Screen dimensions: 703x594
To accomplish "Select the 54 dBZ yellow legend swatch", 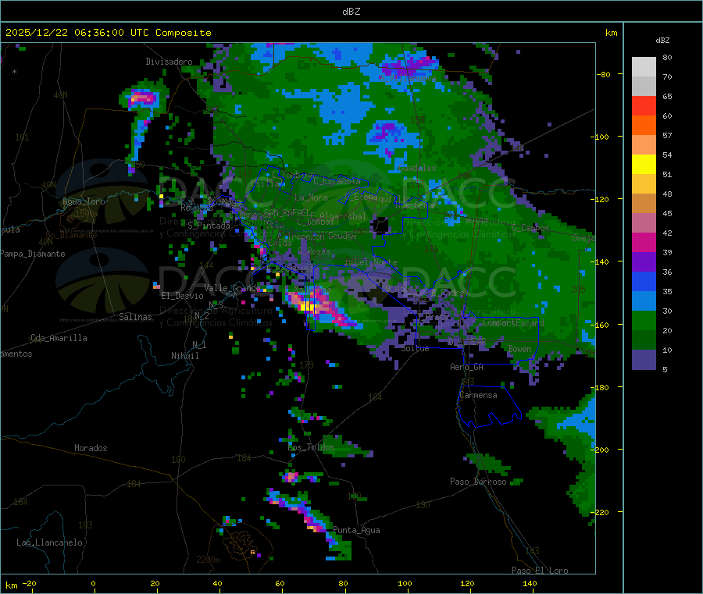I will point(644,165).
